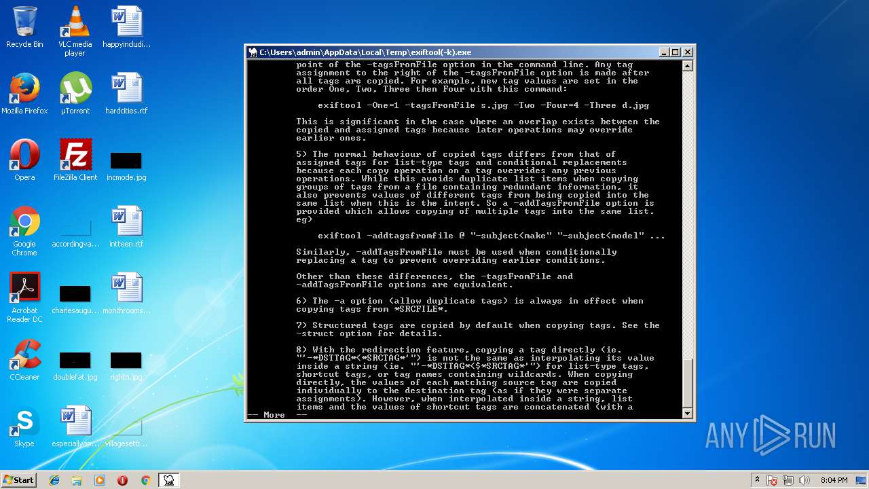The height and width of the screenshot is (489, 869).
Task: Open Internet Explorer from taskbar
Action: (54, 480)
